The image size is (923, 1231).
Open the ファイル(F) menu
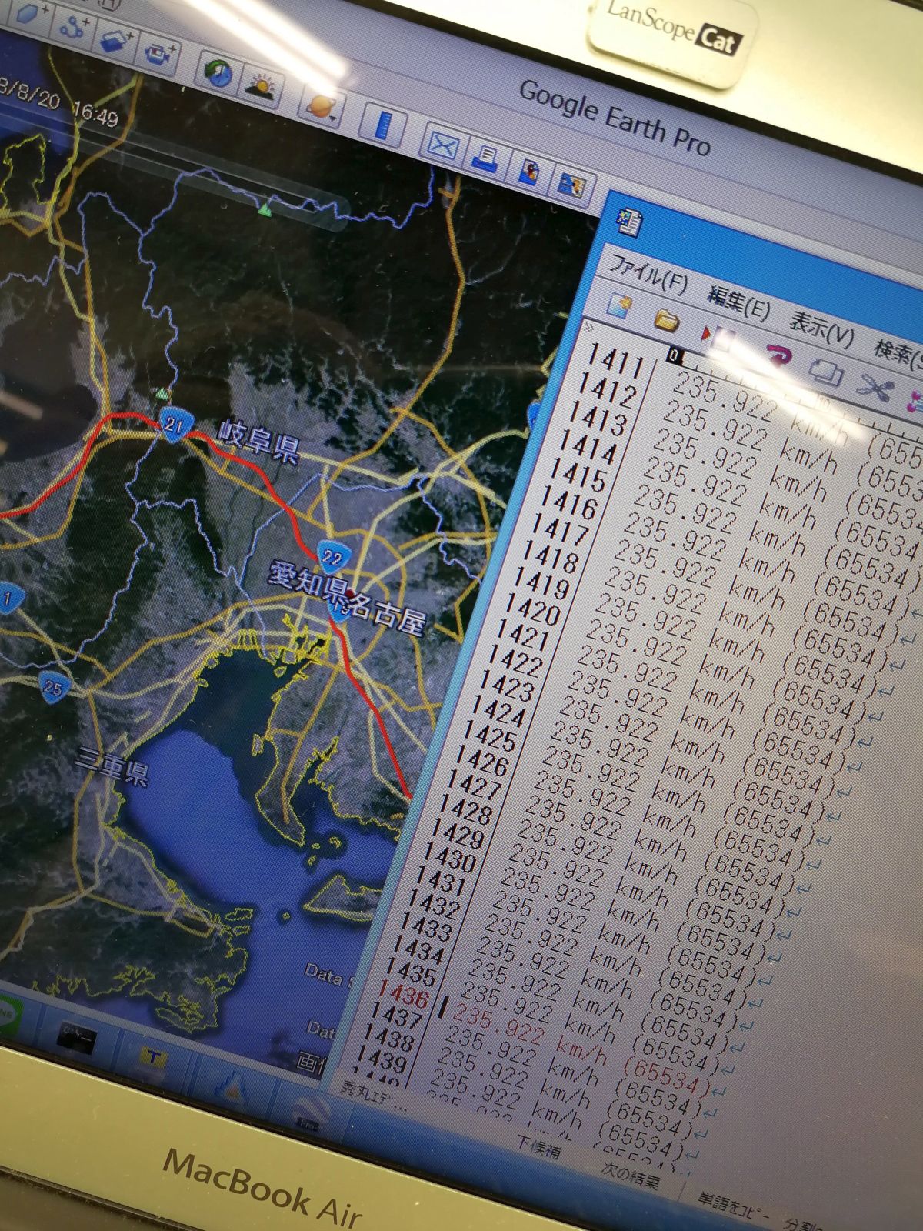(x=648, y=275)
